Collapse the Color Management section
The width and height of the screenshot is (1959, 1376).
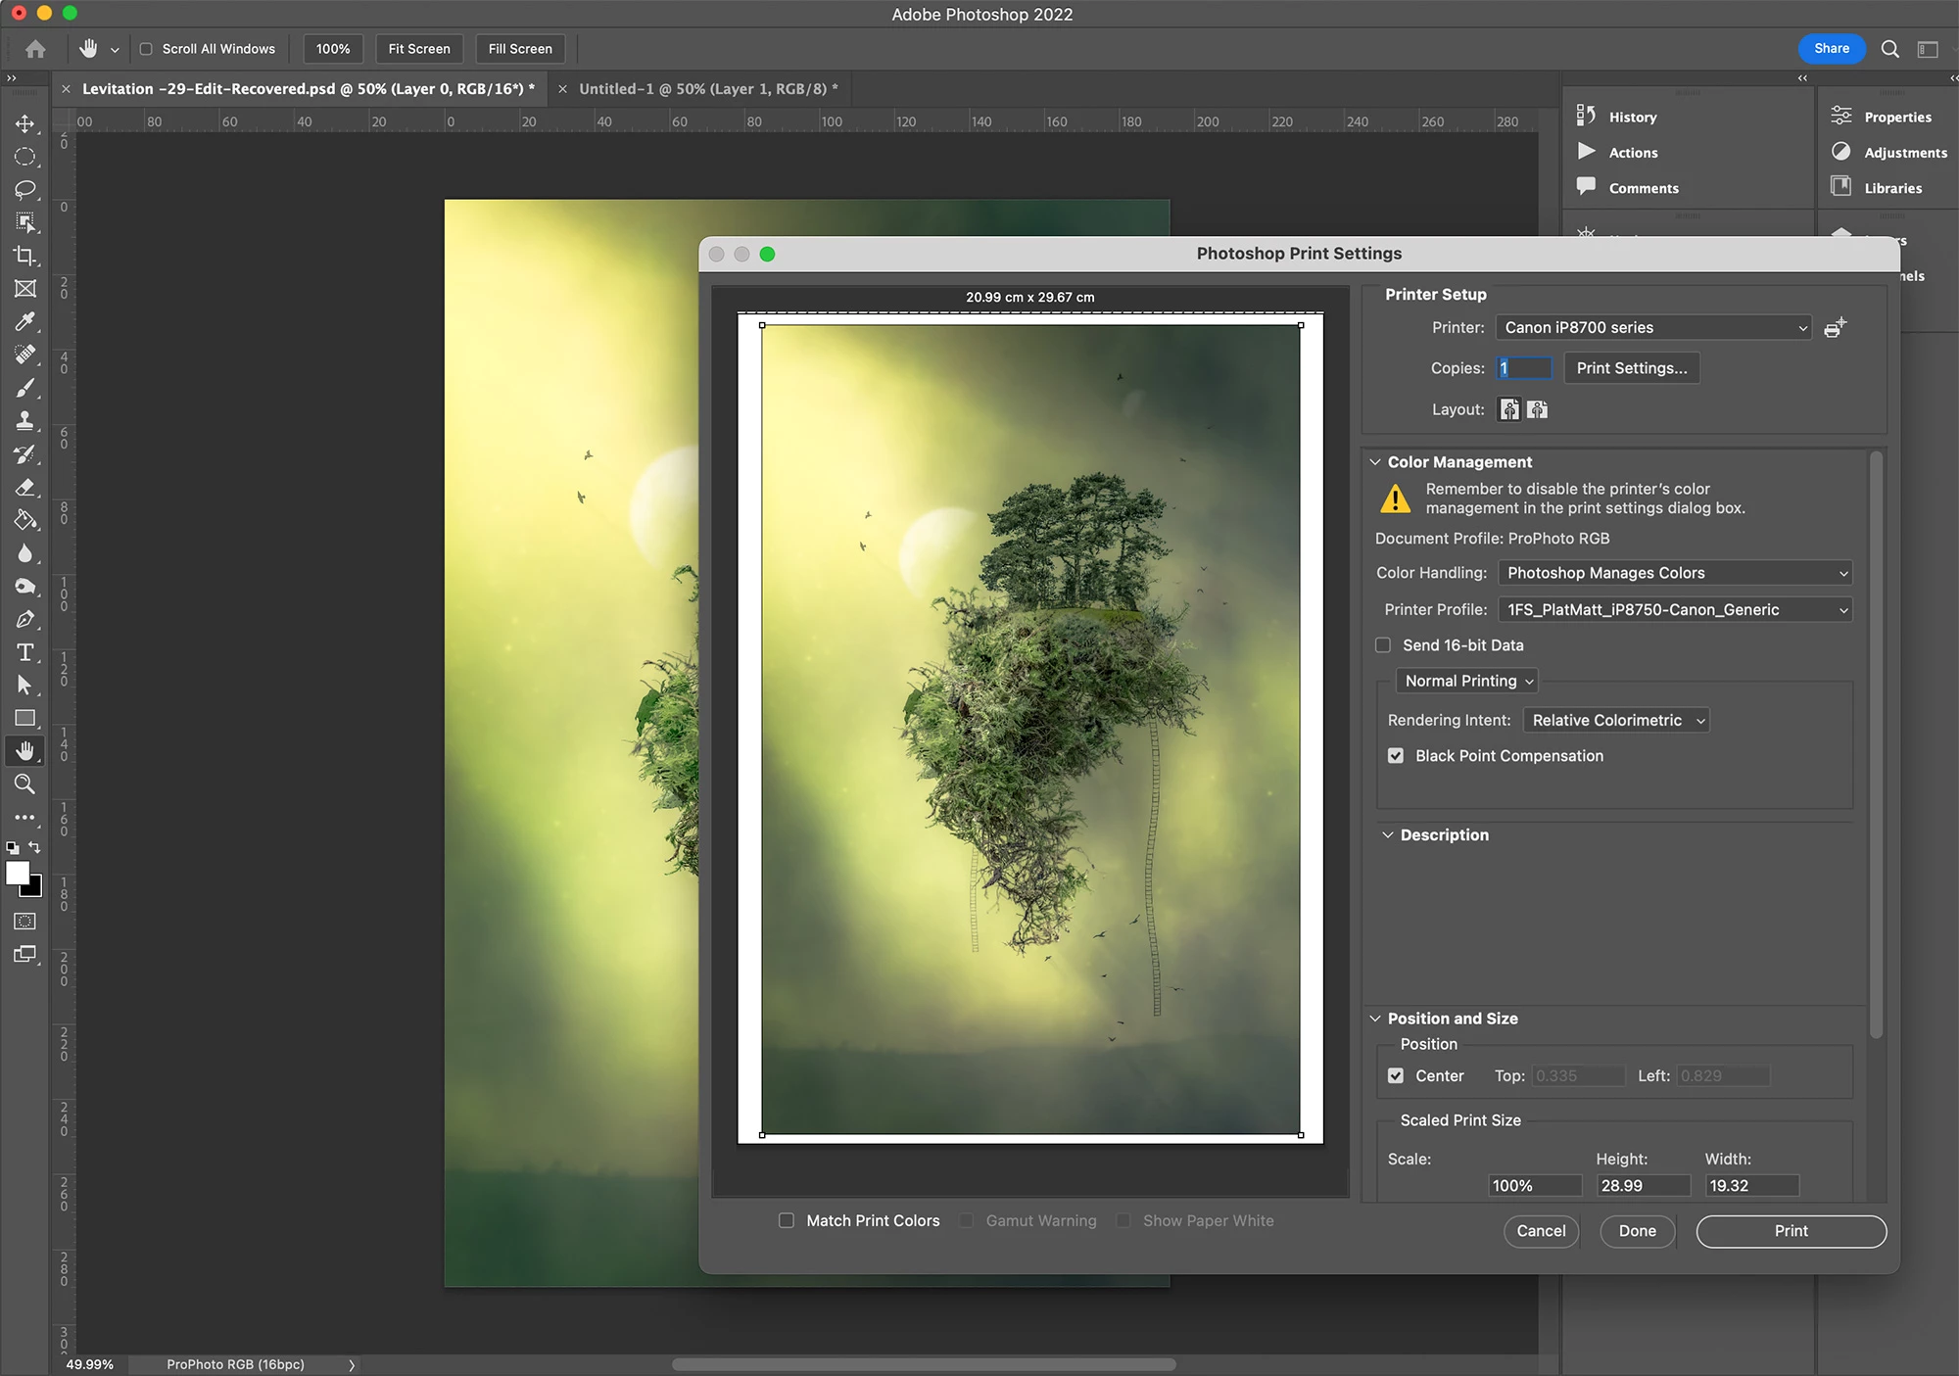(1375, 462)
